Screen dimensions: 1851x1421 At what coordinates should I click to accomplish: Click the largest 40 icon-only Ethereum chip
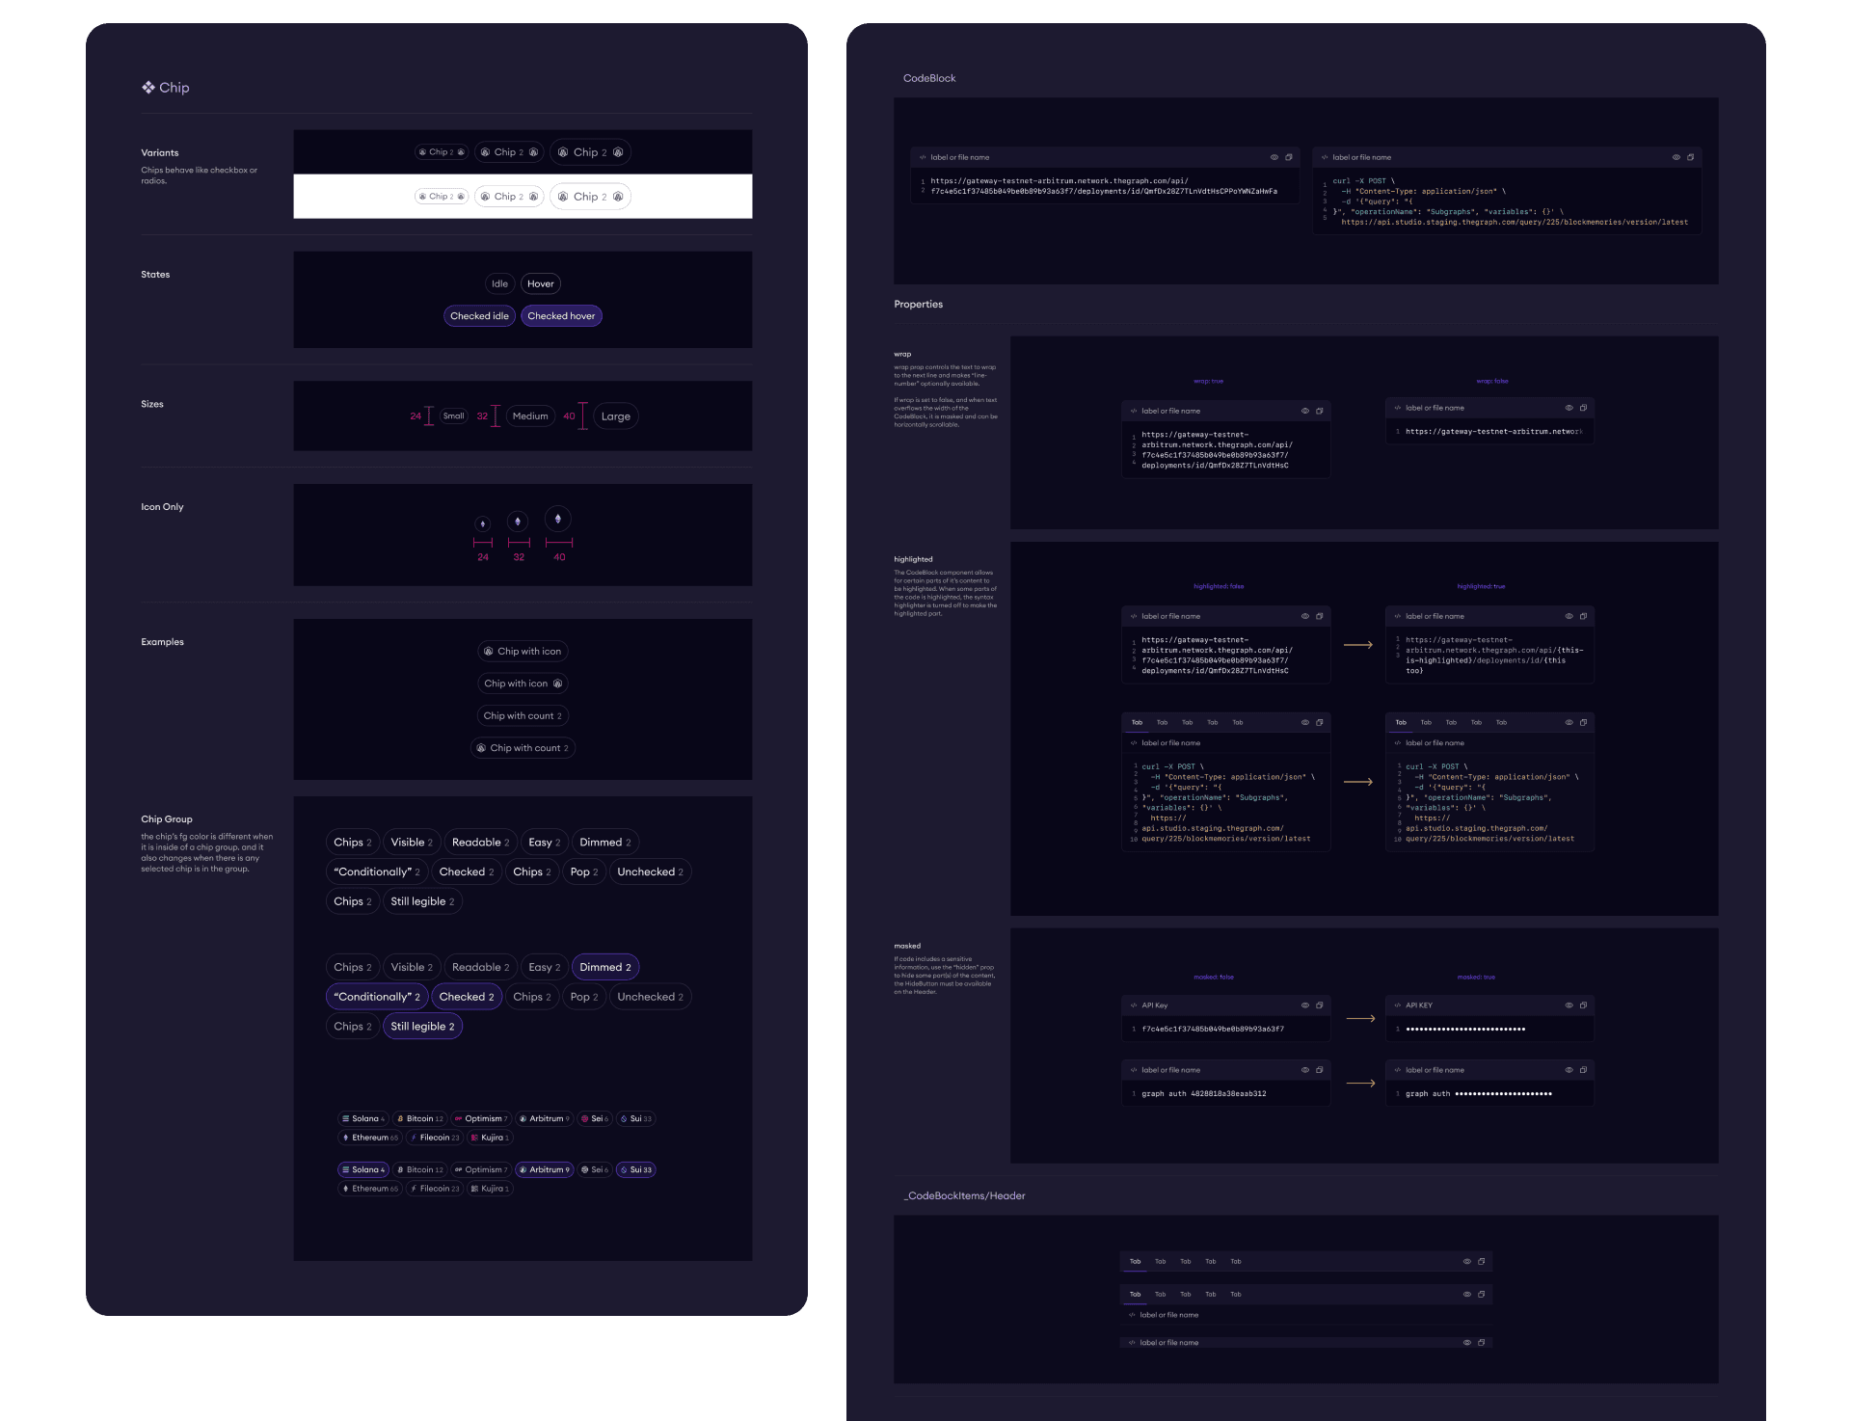558,519
